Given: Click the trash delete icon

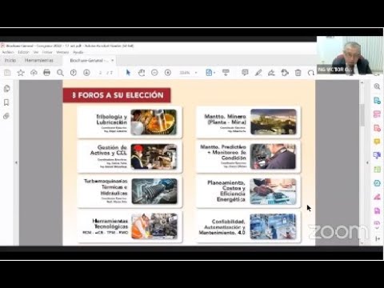Looking at the screenshot, I should click(298, 73).
